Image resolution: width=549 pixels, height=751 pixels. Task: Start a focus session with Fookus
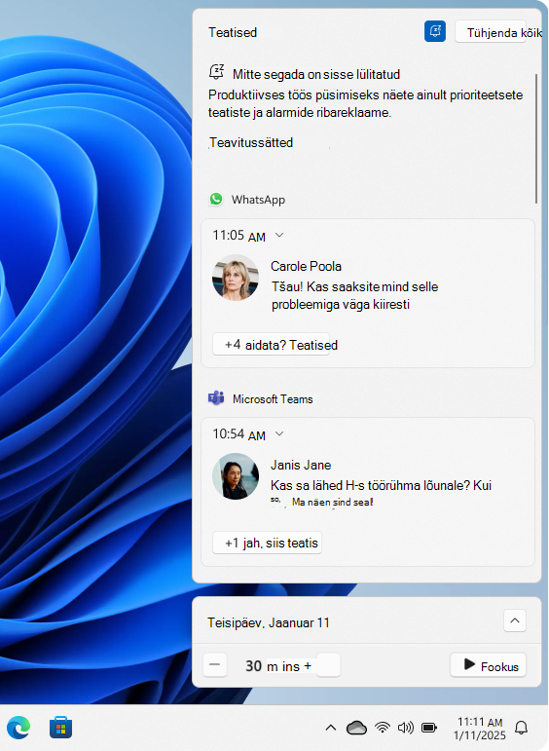pos(489,665)
